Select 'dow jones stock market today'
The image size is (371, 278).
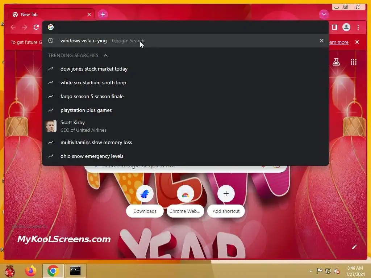pos(185,69)
